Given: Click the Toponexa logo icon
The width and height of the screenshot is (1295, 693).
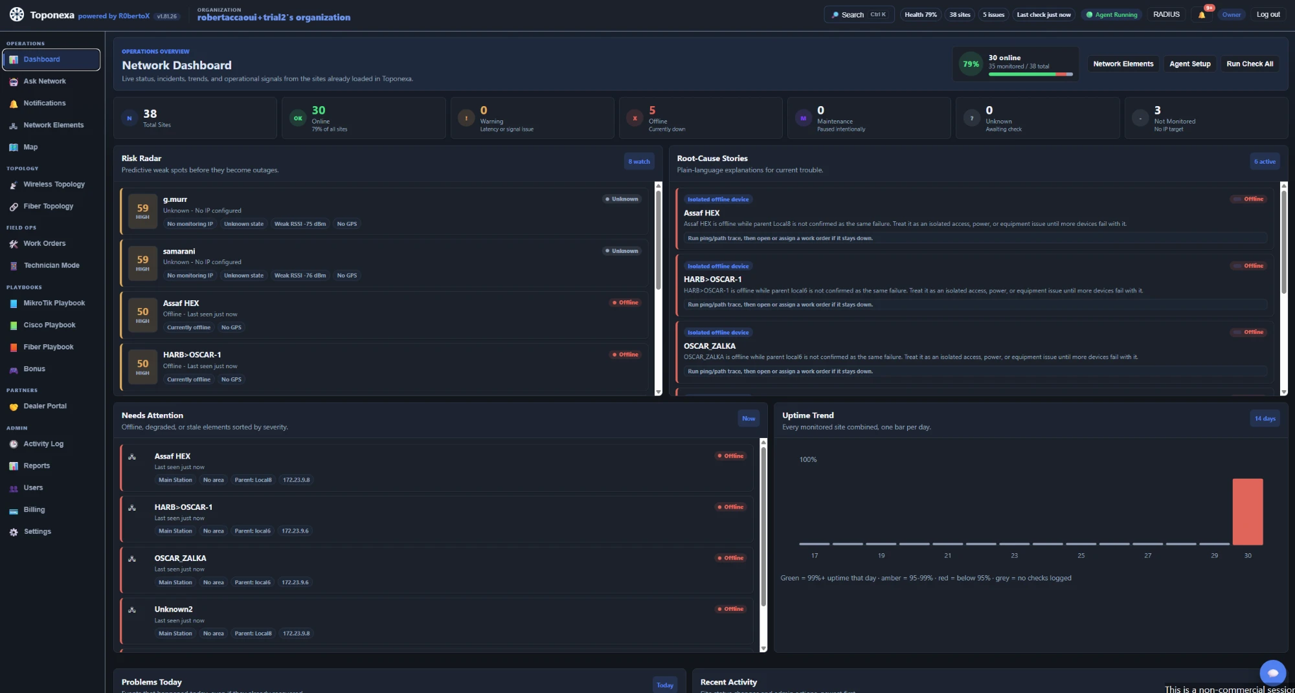Looking at the screenshot, I should pyautogui.click(x=17, y=14).
